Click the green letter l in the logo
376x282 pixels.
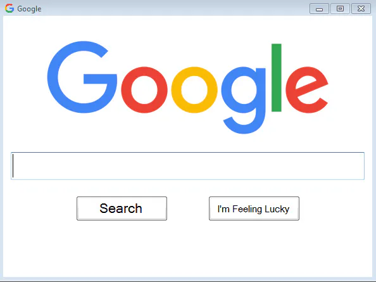[276, 77]
